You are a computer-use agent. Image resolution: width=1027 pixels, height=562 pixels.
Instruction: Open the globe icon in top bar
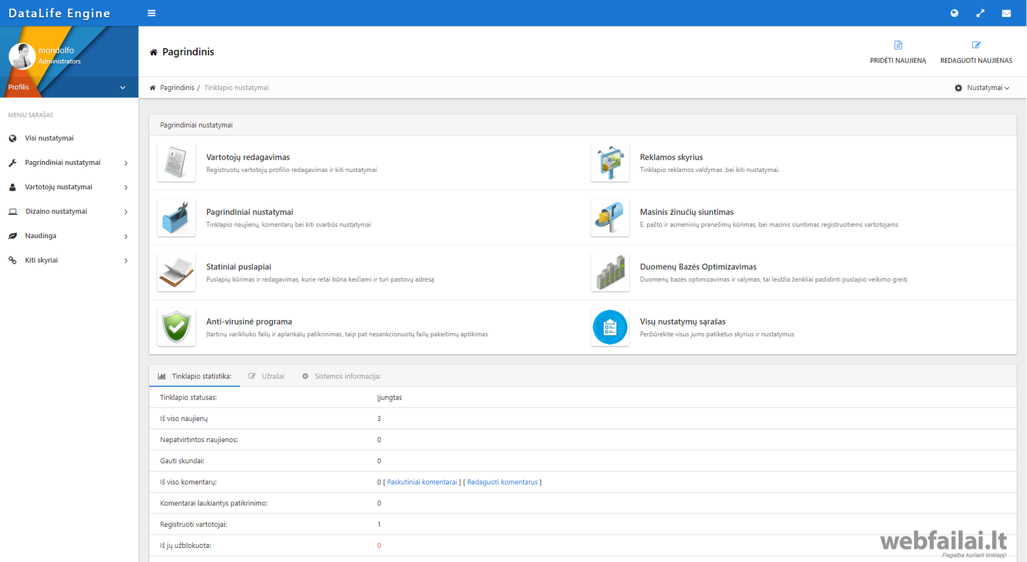click(954, 13)
